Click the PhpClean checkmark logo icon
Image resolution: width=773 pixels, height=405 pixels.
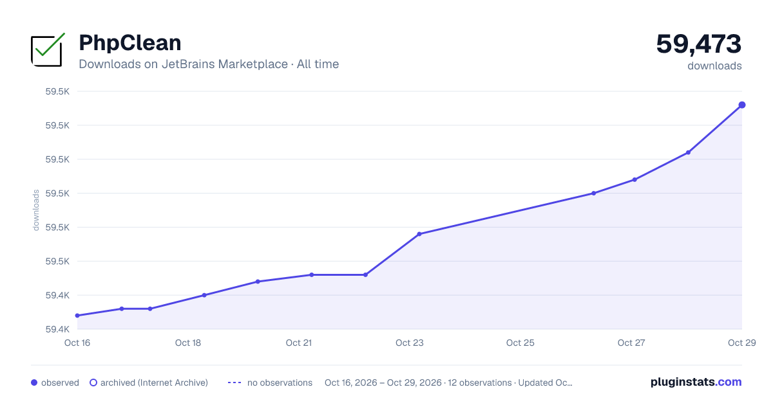coord(48,50)
